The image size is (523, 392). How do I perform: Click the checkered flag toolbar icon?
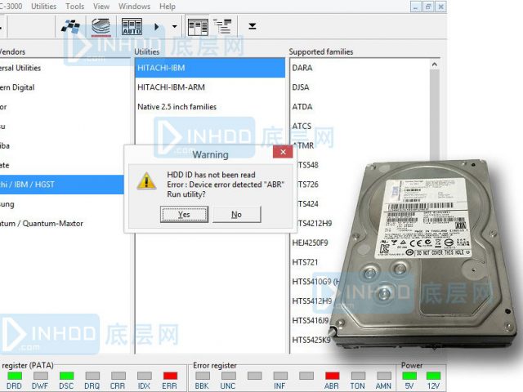click(70, 27)
